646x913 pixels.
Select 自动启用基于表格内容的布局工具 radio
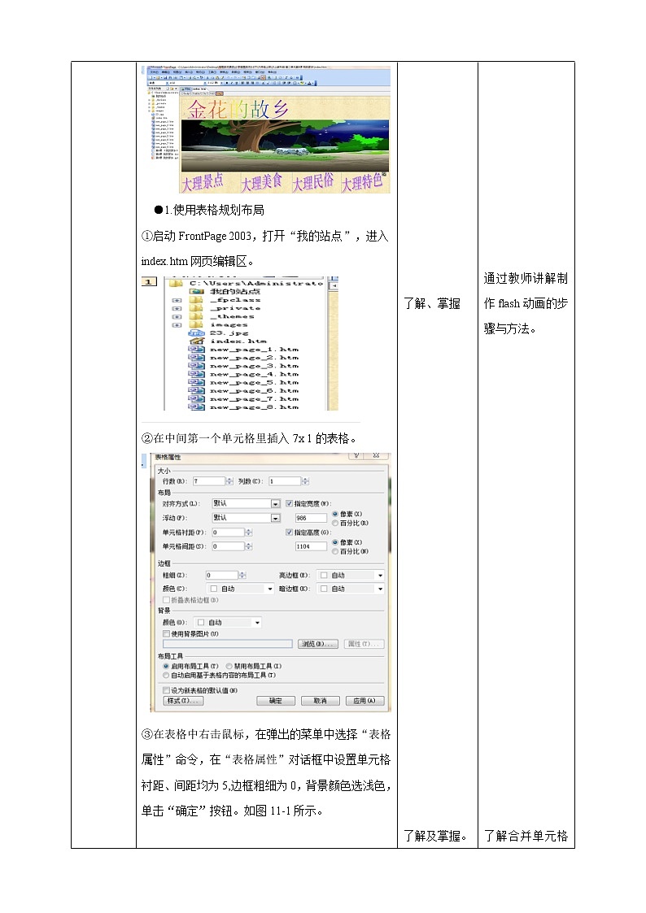(x=166, y=675)
